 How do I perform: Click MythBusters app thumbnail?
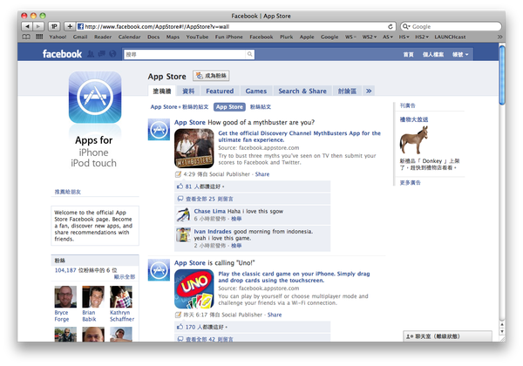194,148
